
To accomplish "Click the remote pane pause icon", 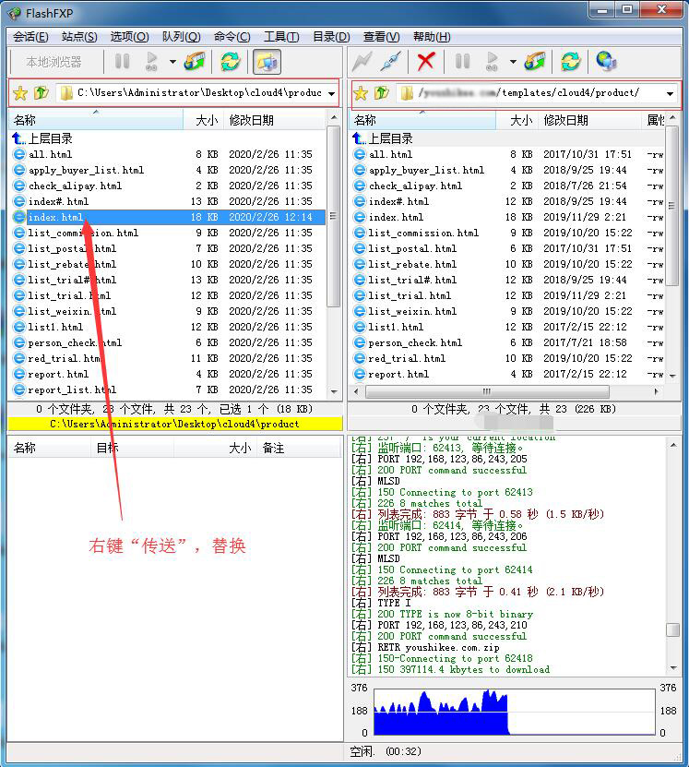I will (x=463, y=62).
